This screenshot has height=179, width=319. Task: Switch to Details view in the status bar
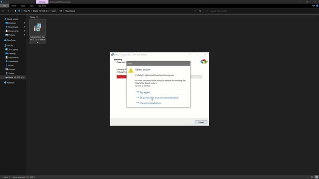[312, 177]
